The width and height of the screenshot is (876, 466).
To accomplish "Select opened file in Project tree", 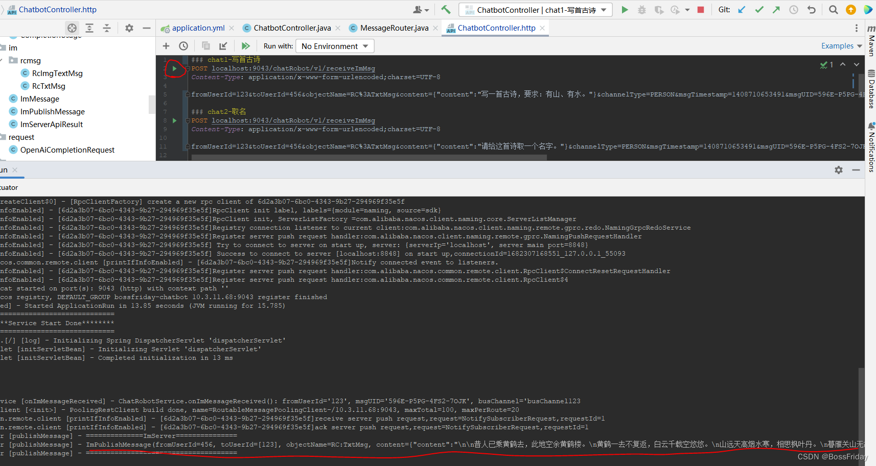I will [x=72, y=28].
